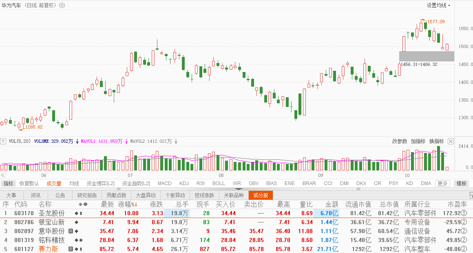
Task: Open the 设置均线 dropdown
Action: tap(438, 5)
